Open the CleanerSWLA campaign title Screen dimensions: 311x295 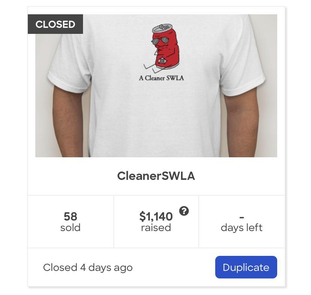tap(156, 176)
